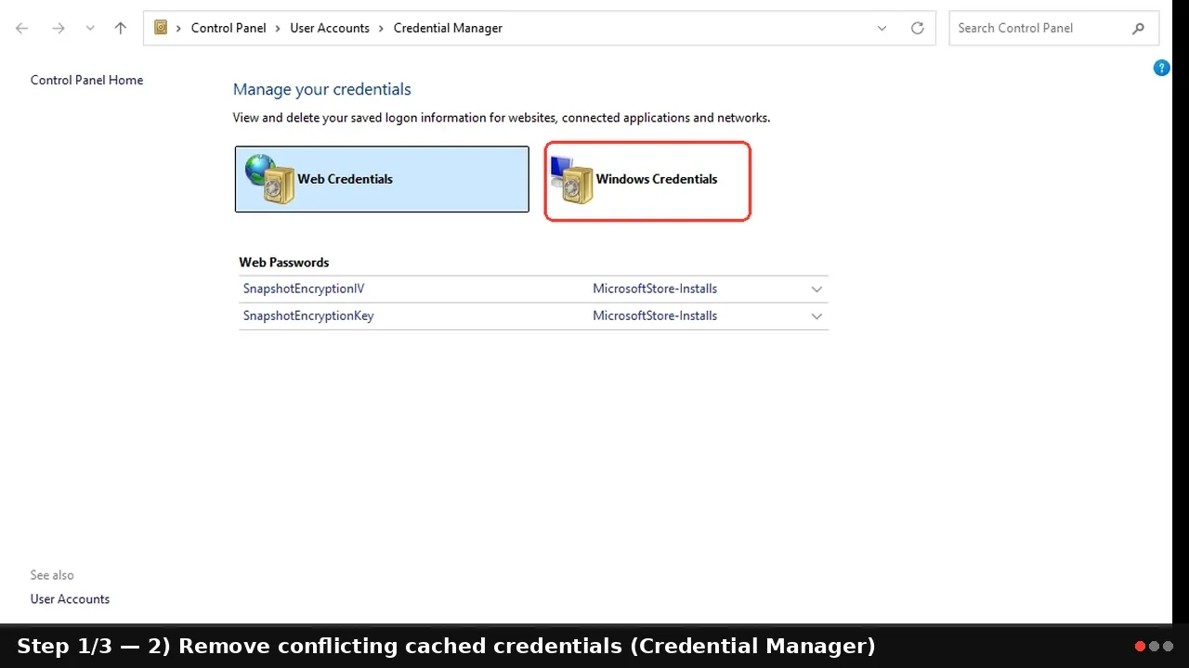Click Control Panel in the breadcrumb
The image size is (1189, 668).
[229, 28]
